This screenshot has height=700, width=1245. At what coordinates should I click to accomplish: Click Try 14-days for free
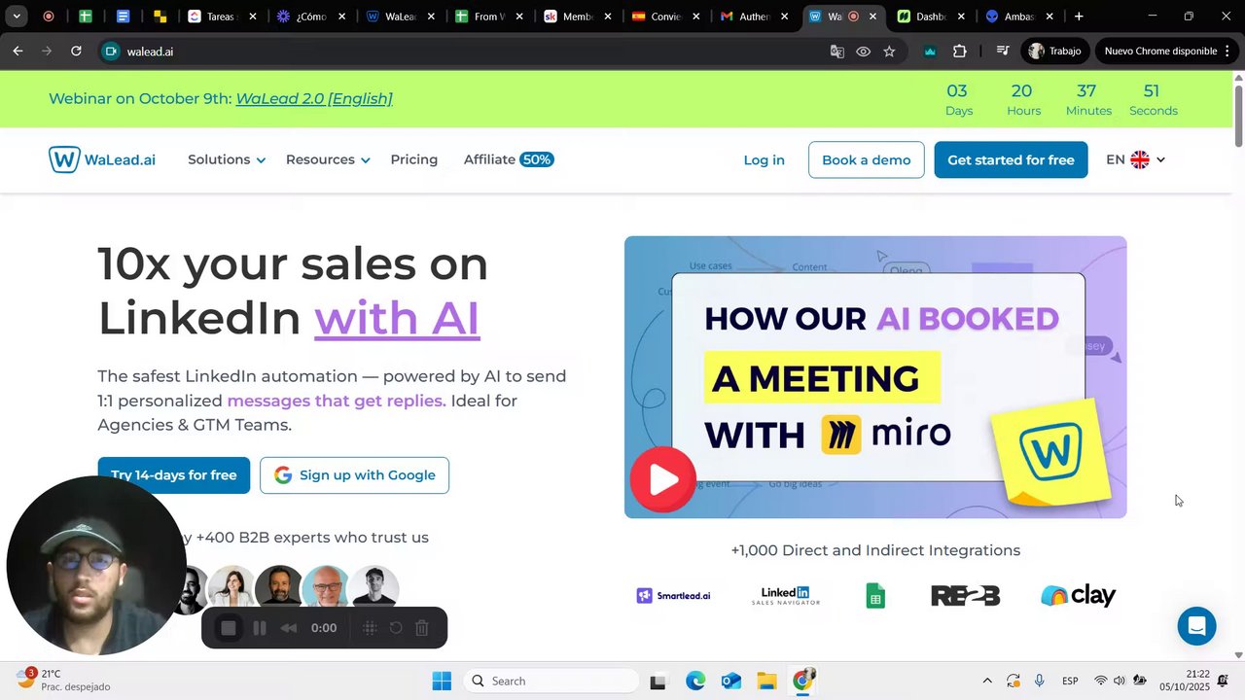173,475
